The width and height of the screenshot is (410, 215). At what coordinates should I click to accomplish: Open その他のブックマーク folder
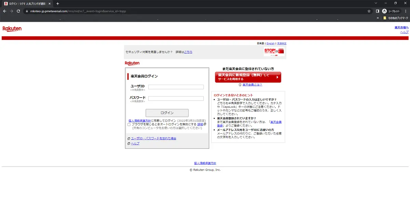point(397,18)
